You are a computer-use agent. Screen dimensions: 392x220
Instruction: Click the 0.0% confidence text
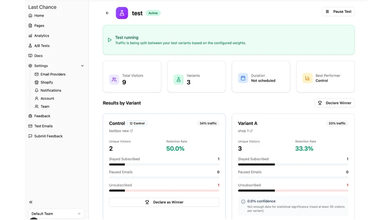[262, 201]
